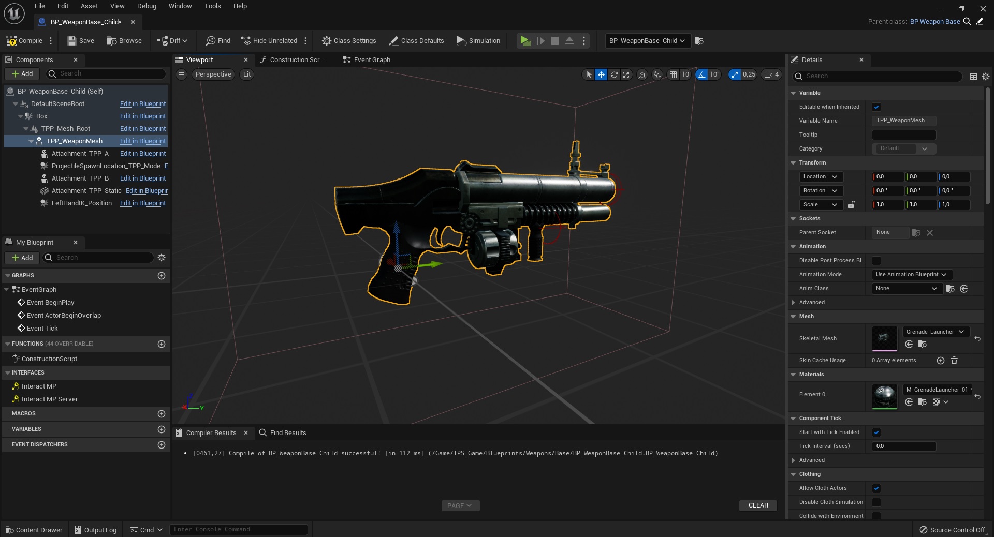The image size is (994, 537).
Task: Open BP_WeaponBase_Child debug object dropdown
Action: coord(647,41)
